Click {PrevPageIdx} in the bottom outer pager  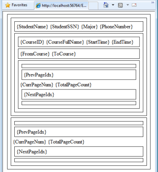[32, 132]
